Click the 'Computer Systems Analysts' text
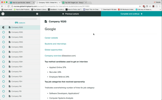 click(61, 98)
